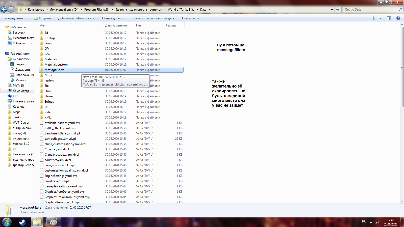Open the Добавить в библиотеку dropdown
The height and width of the screenshot is (227, 404).
(76, 18)
